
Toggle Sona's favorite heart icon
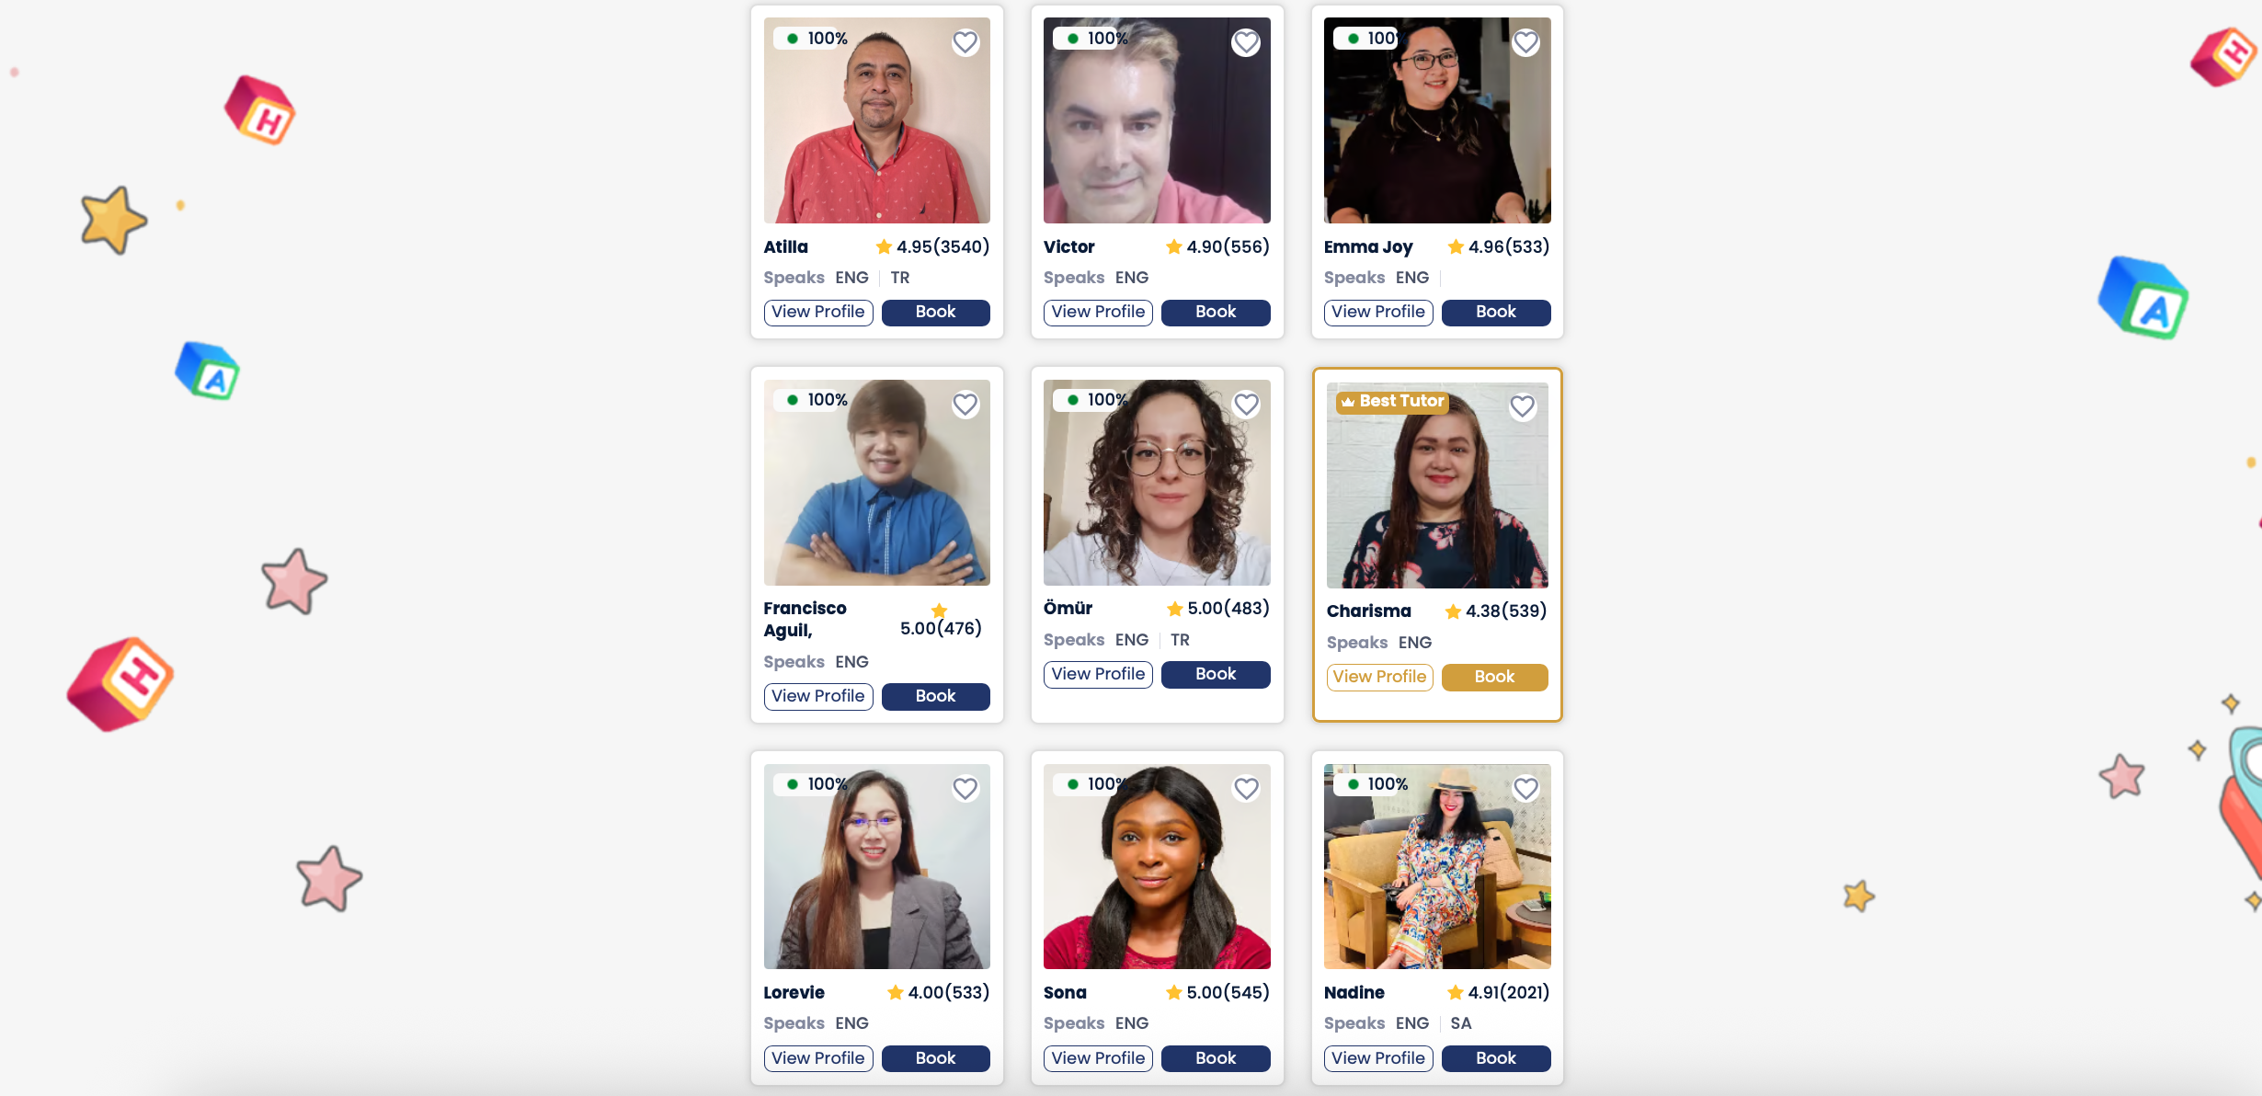coord(1246,789)
